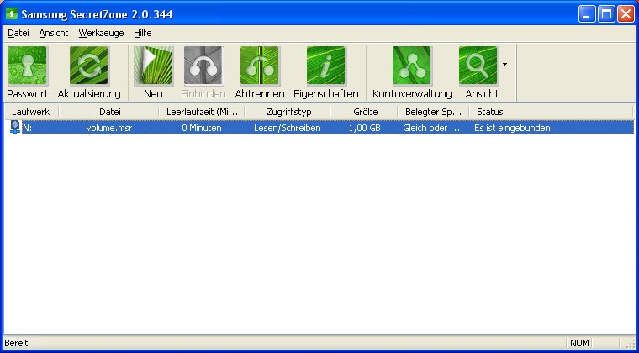Open the Werkzeuge menu

click(101, 34)
